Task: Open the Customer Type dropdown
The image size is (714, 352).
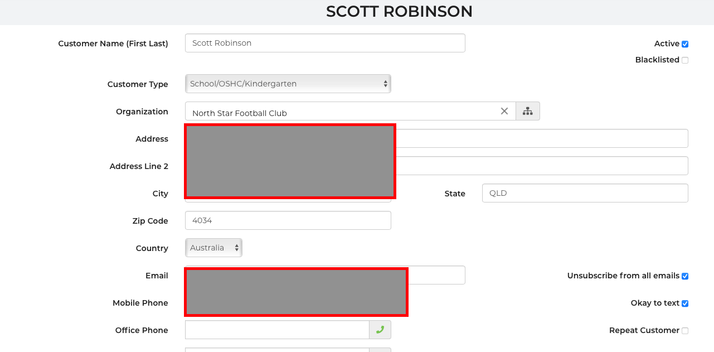Action: [x=288, y=84]
